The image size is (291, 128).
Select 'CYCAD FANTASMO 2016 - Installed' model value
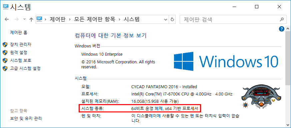tap(164, 87)
